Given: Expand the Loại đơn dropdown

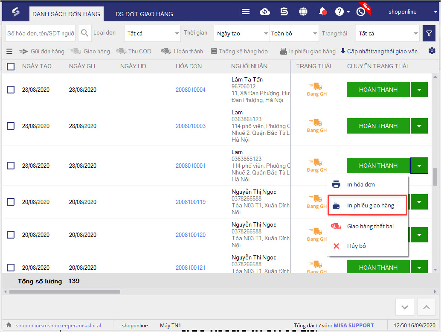Looking at the screenshot, I should coord(152,33).
